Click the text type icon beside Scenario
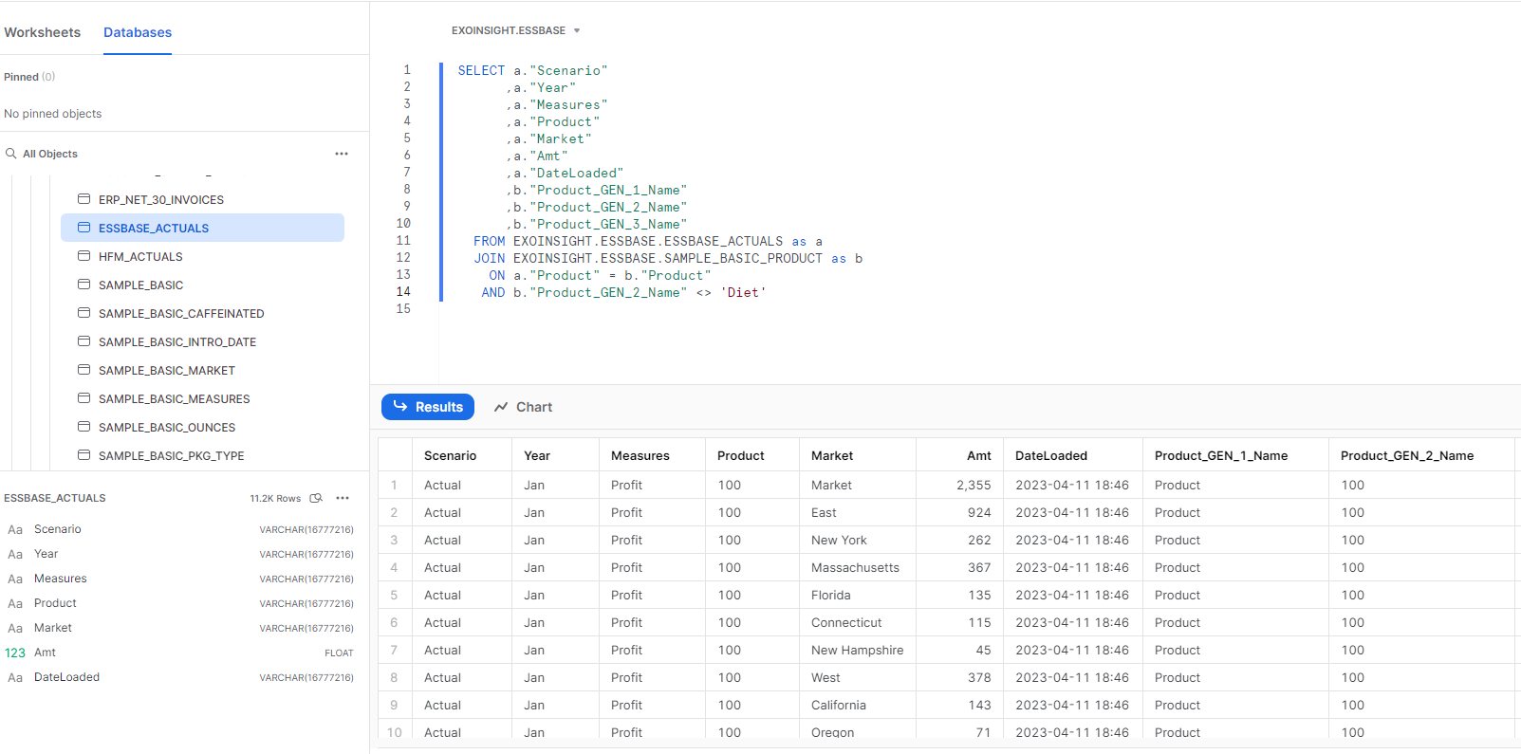 point(15,529)
